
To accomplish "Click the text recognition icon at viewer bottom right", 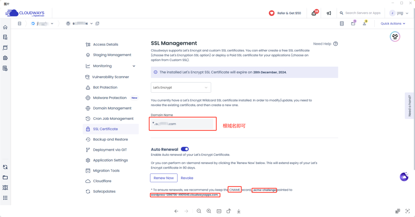I will pos(408,211).
